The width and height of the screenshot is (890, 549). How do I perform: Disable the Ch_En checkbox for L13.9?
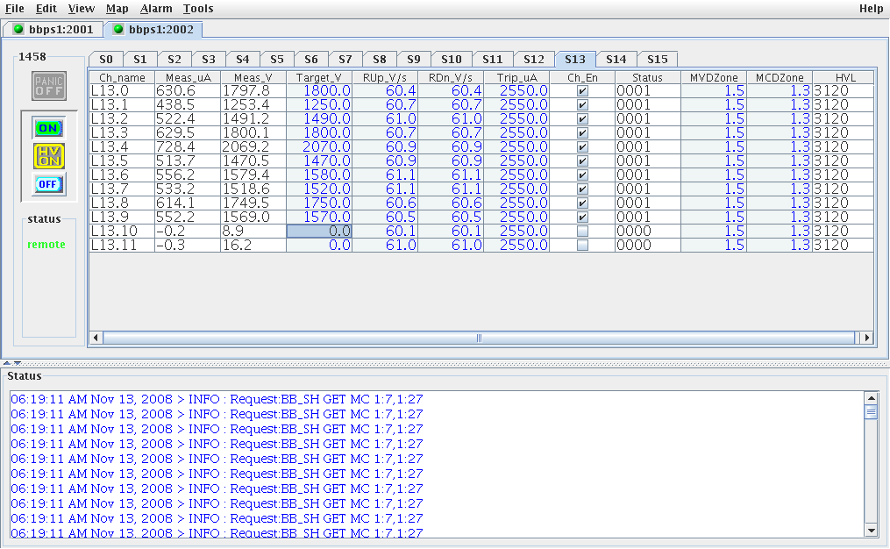click(582, 217)
